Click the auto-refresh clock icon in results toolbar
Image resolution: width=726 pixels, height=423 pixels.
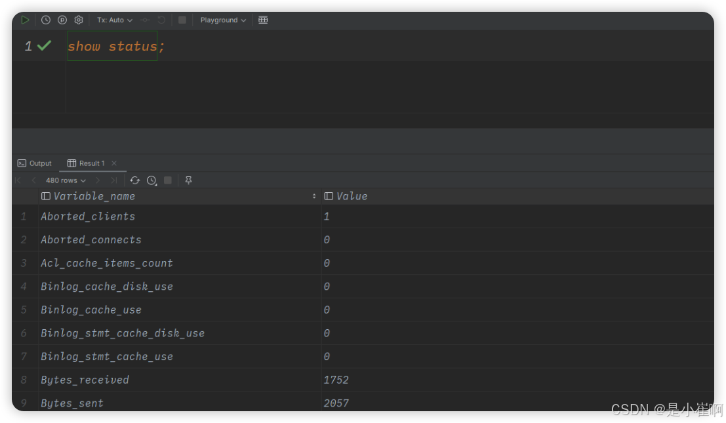[151, 180]
